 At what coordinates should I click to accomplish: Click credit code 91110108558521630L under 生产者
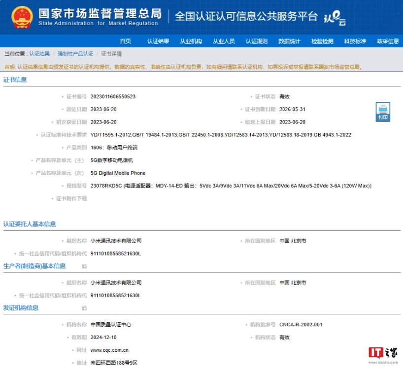tap(116, 296)
